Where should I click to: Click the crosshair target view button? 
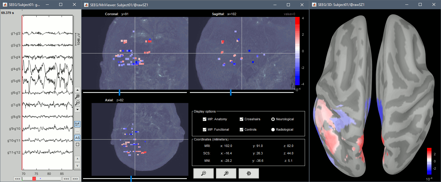tap(249, 173)
